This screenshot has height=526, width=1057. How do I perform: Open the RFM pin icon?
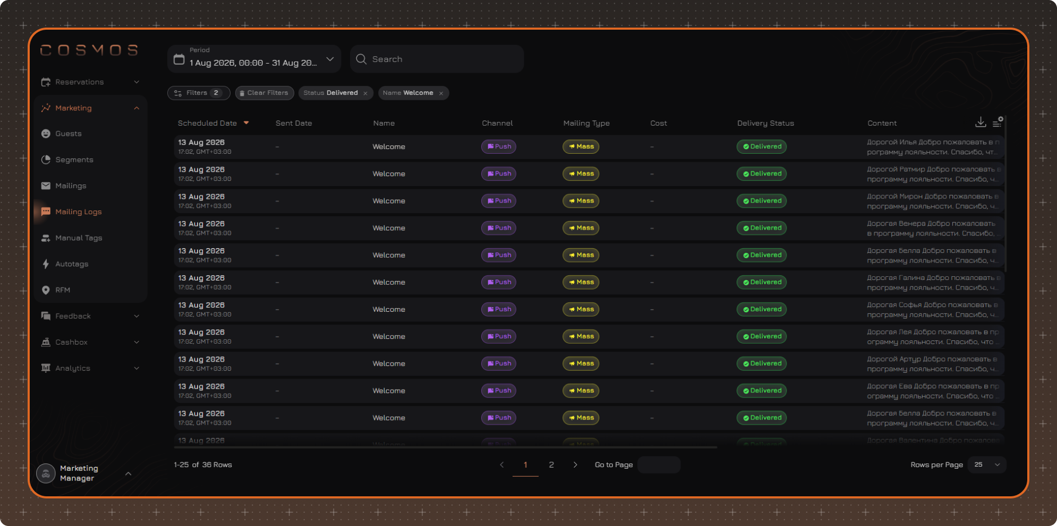(46, 290)
